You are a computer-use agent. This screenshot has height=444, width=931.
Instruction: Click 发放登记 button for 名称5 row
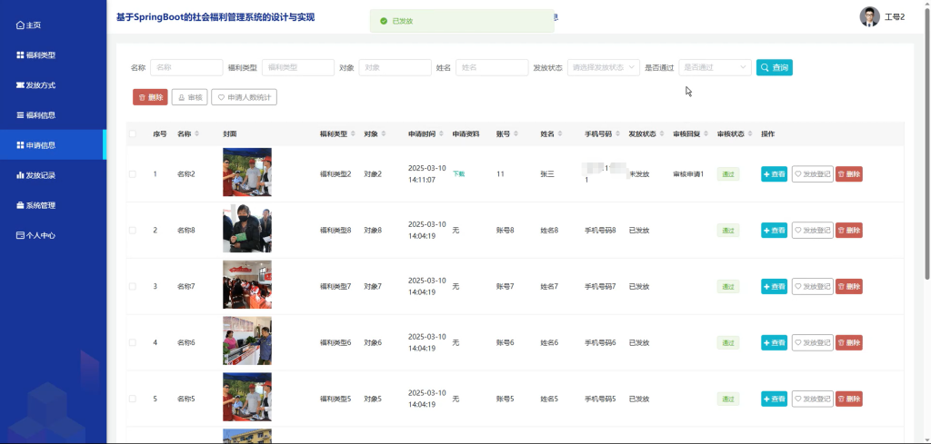tap(812, 399)
